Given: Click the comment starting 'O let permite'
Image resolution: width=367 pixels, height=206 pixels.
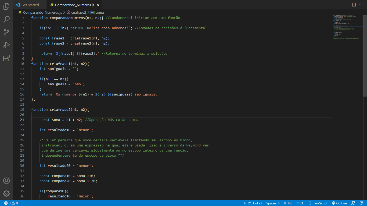Looking at the screenshot, I should 116,140.
